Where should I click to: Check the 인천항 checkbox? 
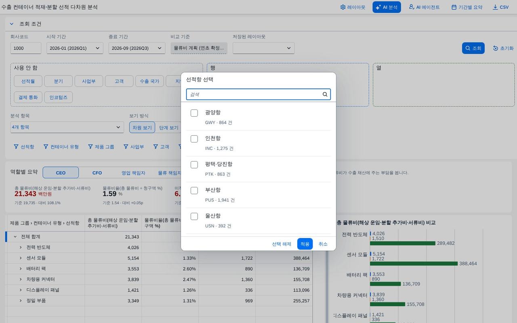(x=194, y=139)
